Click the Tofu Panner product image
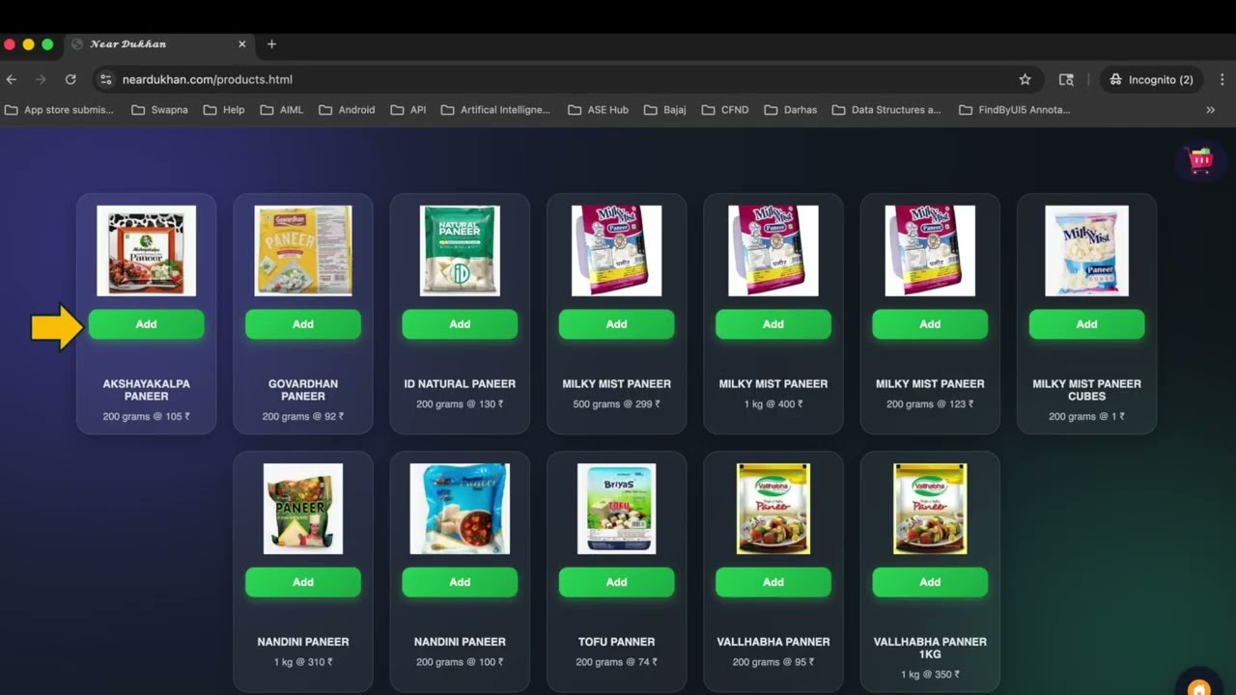This screenshot has height=695, width=1236. pos(616,509)
